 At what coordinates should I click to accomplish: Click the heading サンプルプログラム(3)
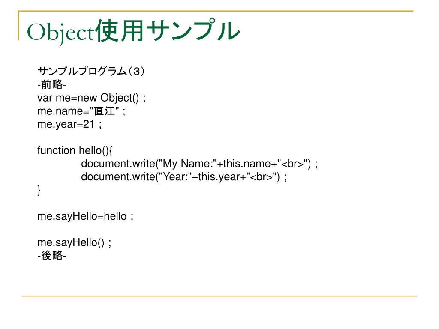[91, 71]
